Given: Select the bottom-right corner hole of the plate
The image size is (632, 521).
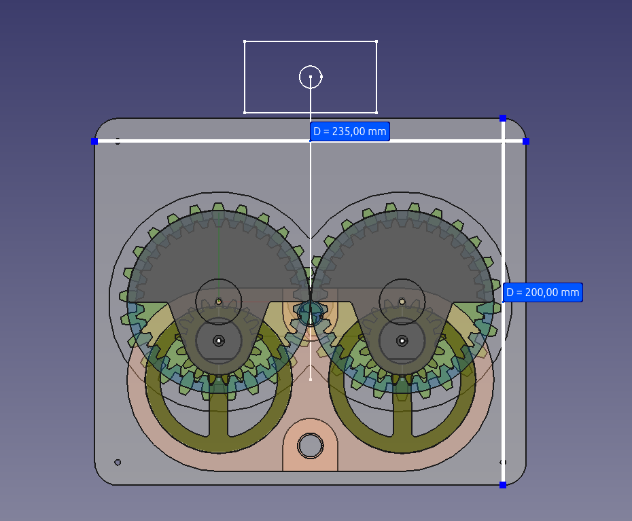Looking at the screenshot, I should pyautogui.click(x=503, y=462).
